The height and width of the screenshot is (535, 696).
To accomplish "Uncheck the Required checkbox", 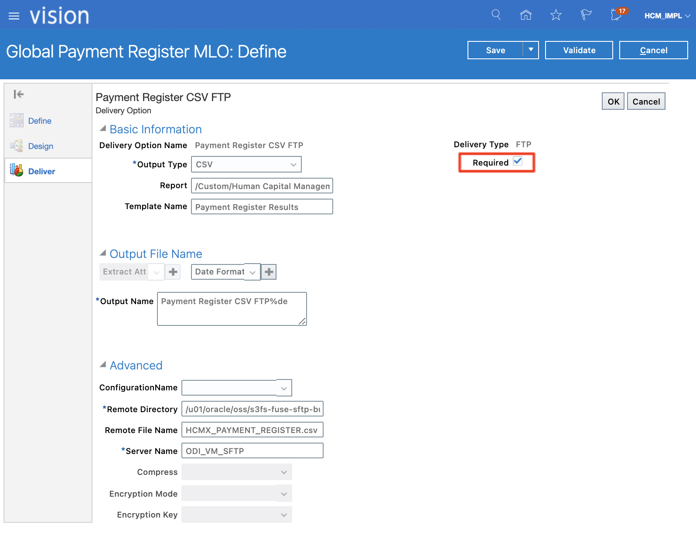I will coord(518,161).
